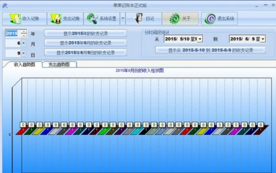Click 显示2015年6月的收支记录 button
The height and width of the screenshot is (173, 276).
click(x=86, y=43)
